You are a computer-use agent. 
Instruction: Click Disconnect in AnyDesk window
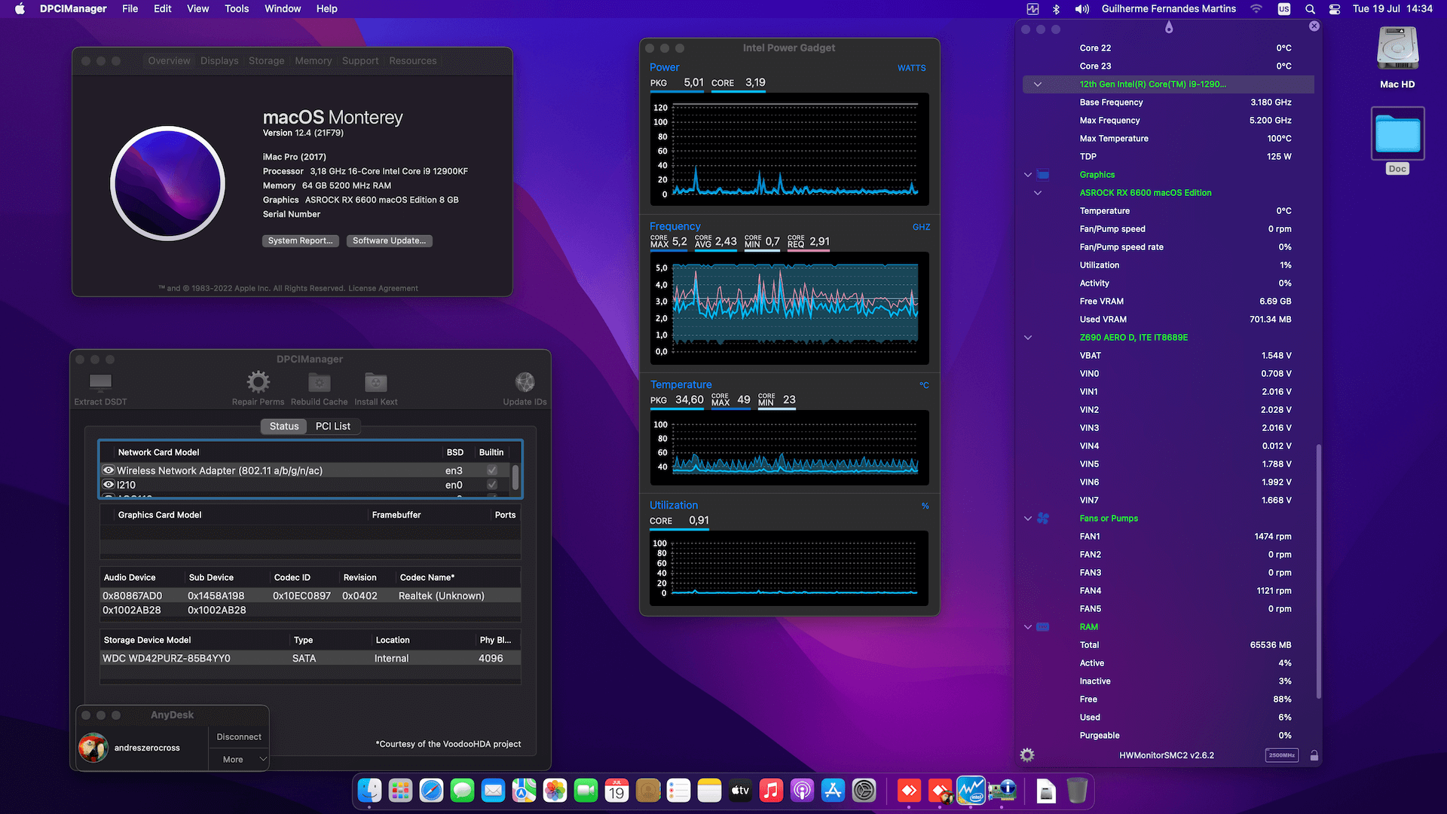(238, 737)
